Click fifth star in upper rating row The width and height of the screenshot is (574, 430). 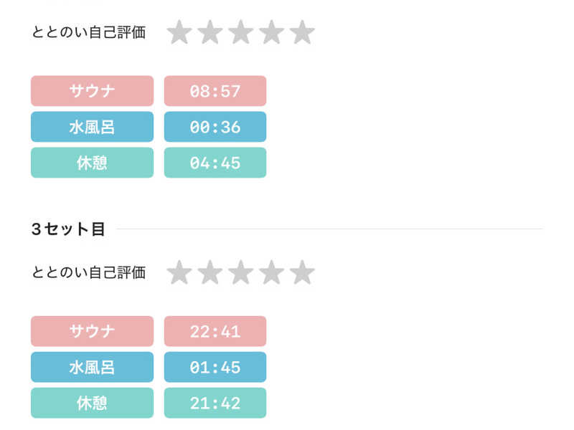point(302,32)
